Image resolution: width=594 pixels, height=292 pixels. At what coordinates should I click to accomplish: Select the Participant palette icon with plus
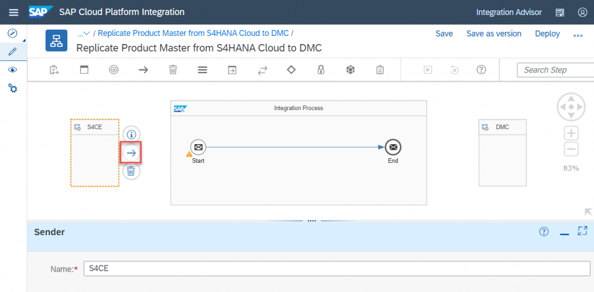point(54,70)
